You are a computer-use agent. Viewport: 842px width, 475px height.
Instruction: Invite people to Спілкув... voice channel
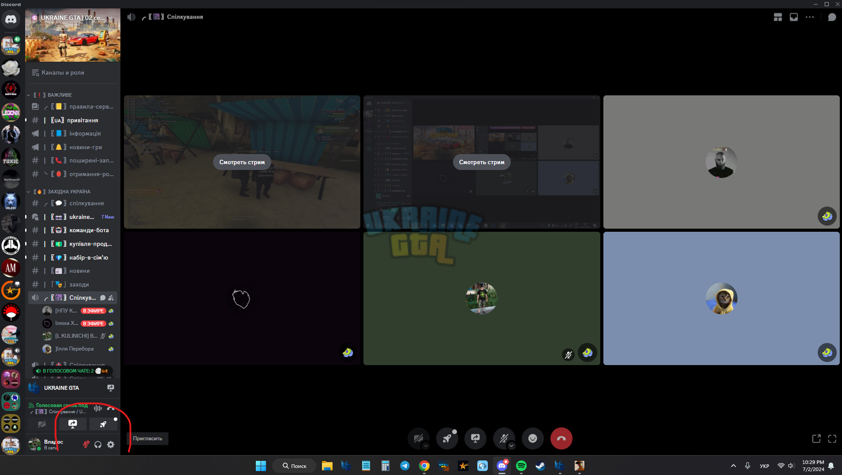tap(111, 298)
